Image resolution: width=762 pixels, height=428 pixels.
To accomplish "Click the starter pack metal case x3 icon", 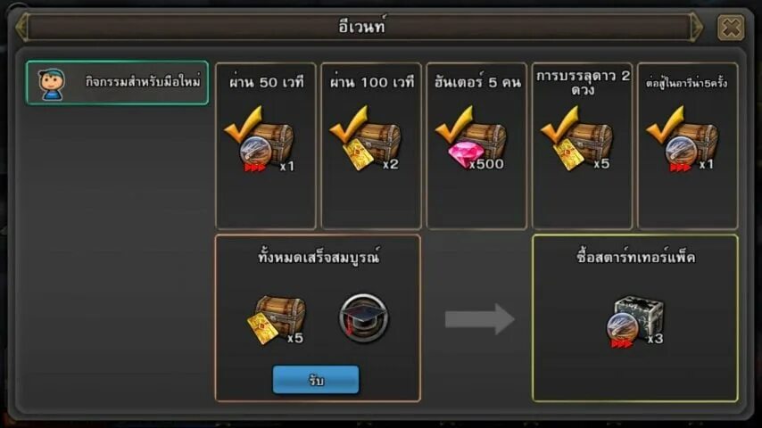I will point(636,321).
